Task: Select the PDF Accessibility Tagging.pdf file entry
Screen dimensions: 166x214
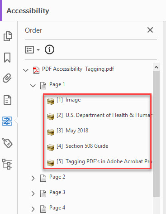Action: 78,69
